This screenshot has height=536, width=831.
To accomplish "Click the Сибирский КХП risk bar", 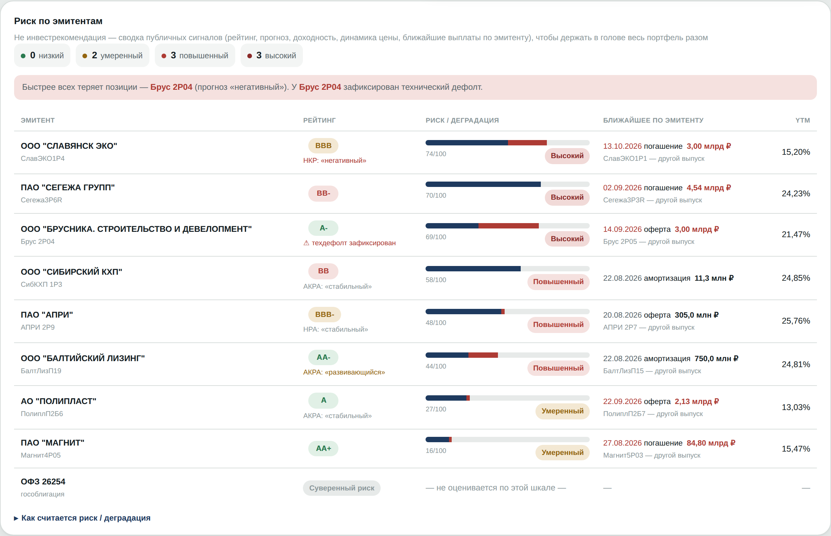I will 507,269.
